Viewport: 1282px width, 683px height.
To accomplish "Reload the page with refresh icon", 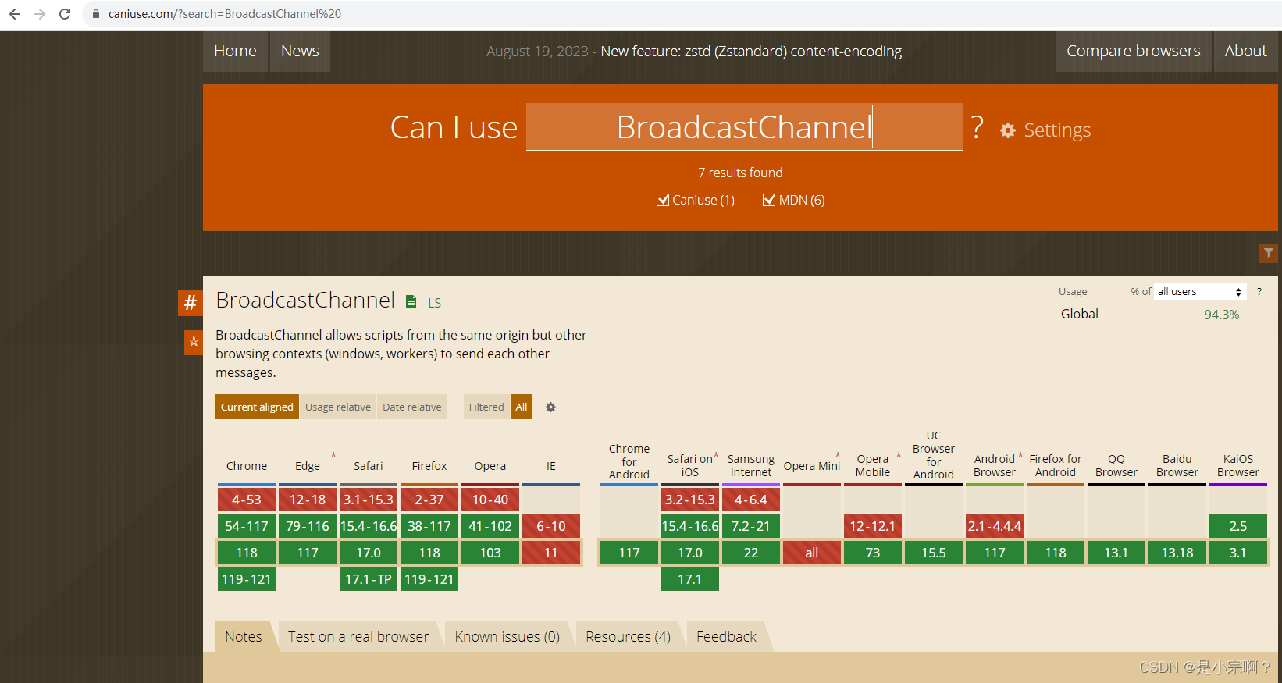I will [65, 14].
